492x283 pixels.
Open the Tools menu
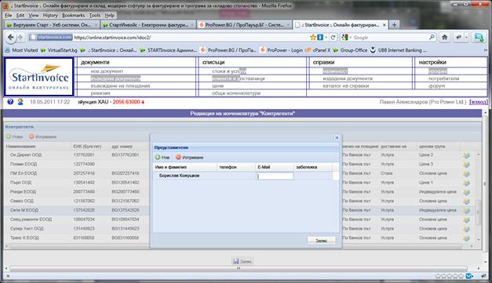(x=95, y=15)
